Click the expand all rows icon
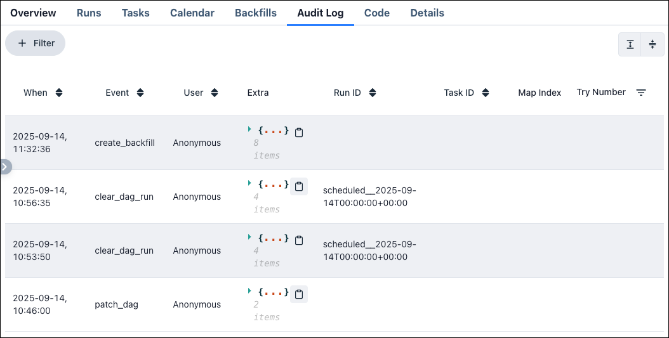 click(630, 44)
